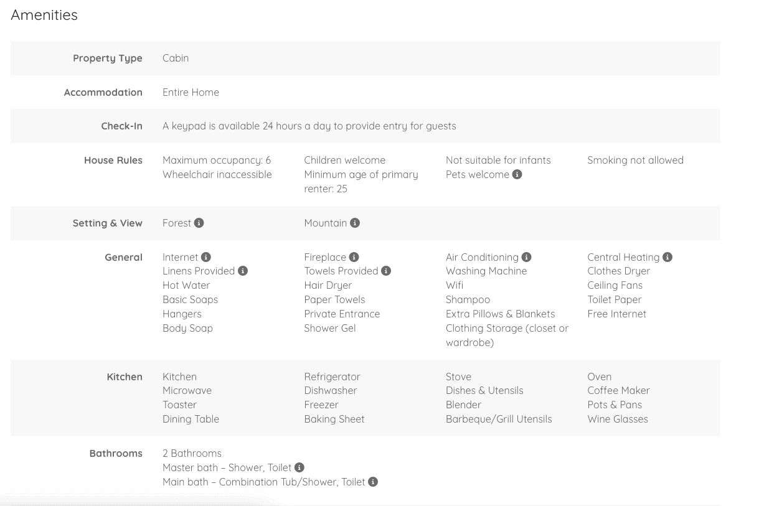The image size is (759, 506).
Task: Click the info icon beside Central Heating
Action: click(x=667, y=257)
